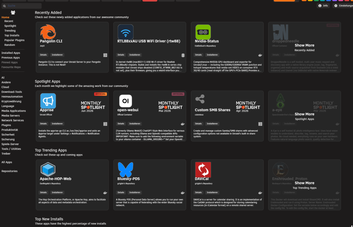Click the docker icon on Apache-HOP-Web card

[x=105, y=193]
